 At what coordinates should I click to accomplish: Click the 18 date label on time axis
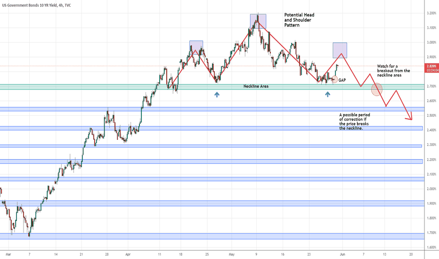(181, 254)
